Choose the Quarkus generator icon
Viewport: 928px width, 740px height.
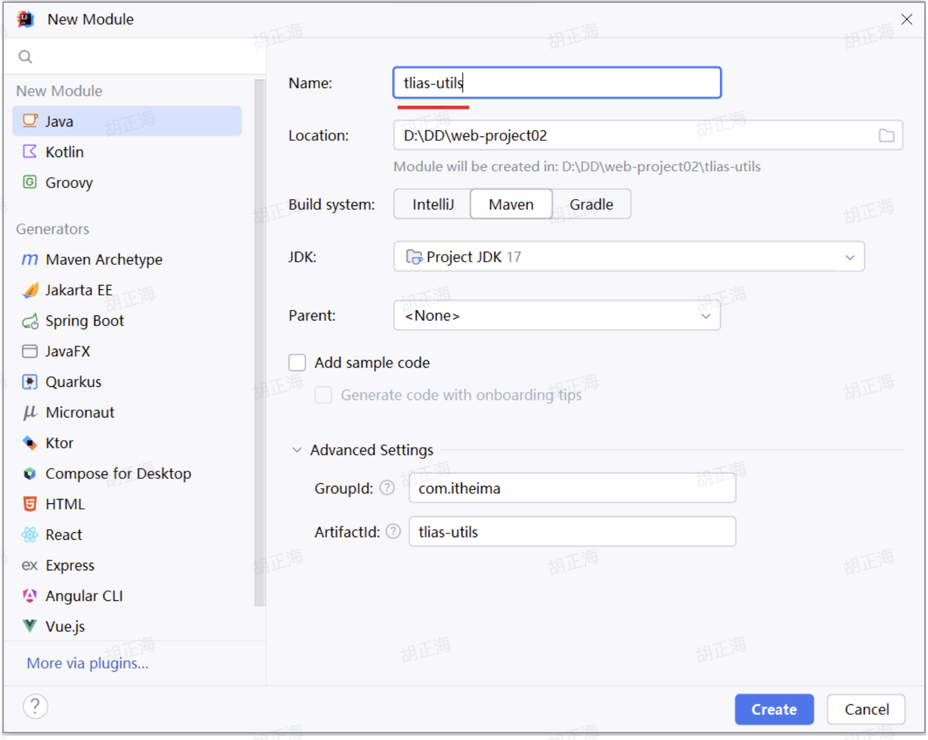29,382
